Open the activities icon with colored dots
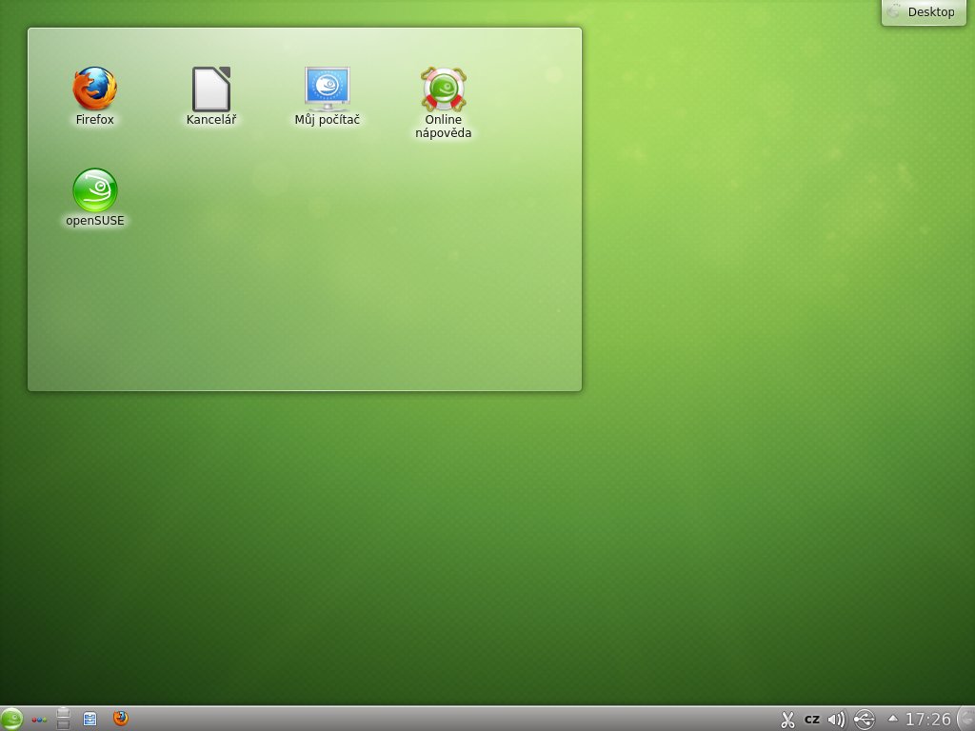 (x=39, y=720)
